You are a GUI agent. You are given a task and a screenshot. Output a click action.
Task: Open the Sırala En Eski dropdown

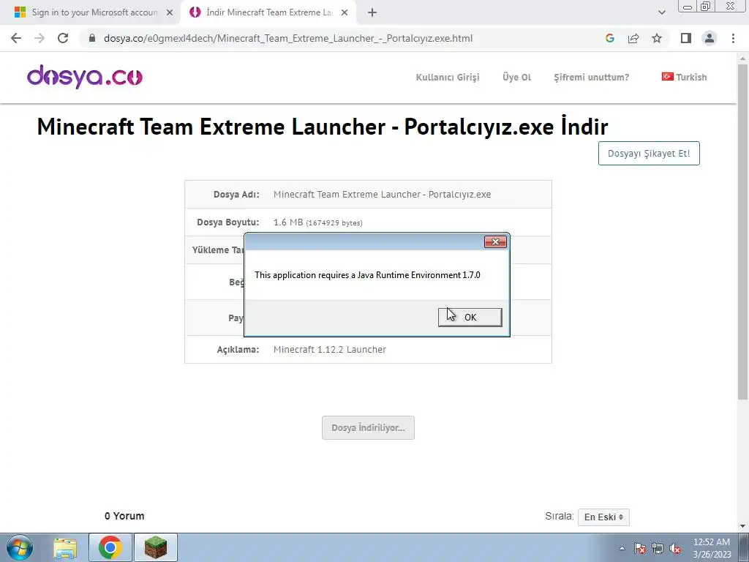[603, 517]
